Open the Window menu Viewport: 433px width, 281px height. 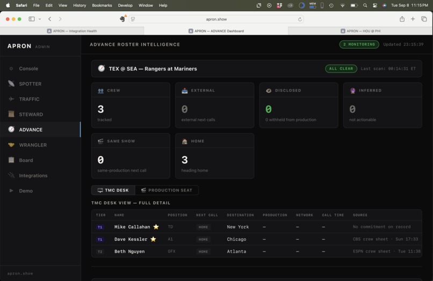click(146, 5)
